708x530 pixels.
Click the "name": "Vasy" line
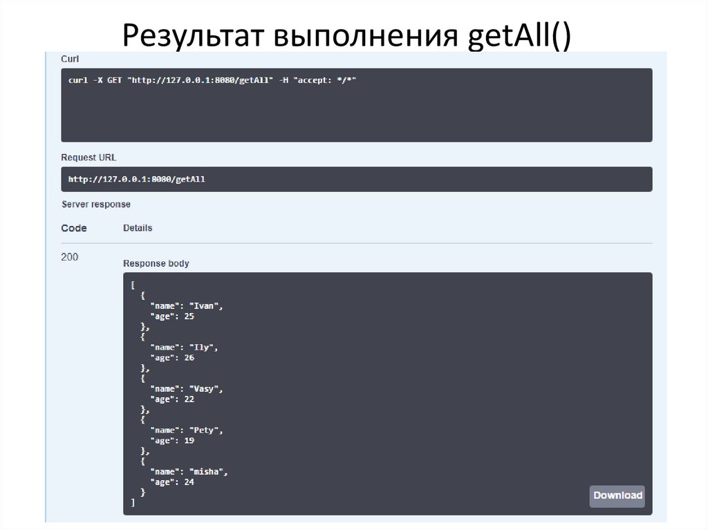(x=187, y=389)
